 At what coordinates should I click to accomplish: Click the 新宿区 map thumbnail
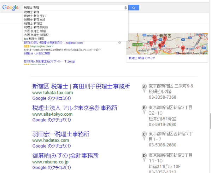click(167, 44)
